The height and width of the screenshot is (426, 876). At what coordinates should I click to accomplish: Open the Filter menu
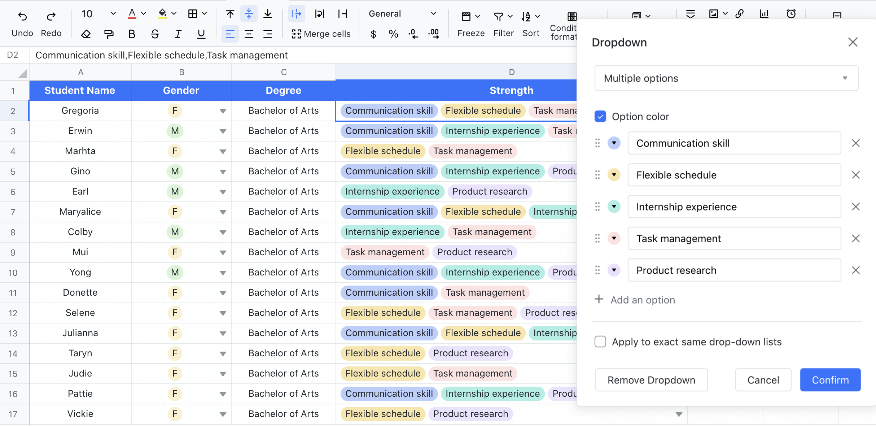pos(503,24)
